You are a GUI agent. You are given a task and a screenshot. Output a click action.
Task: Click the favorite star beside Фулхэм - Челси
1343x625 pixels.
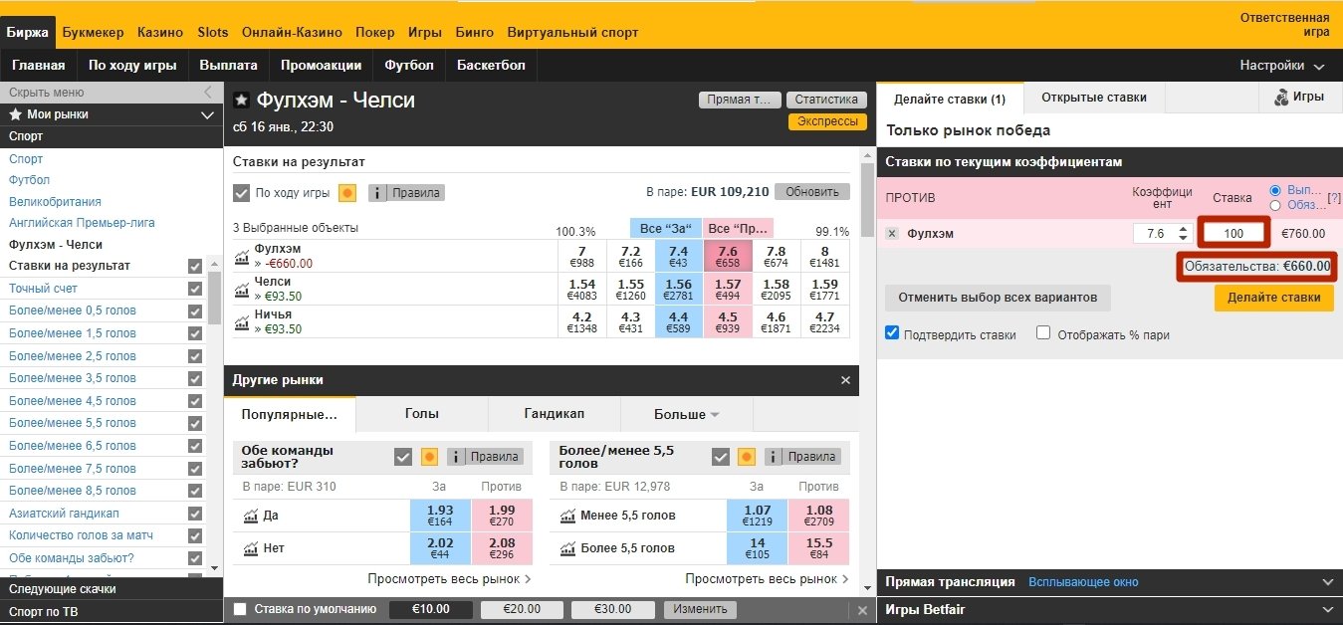(241, 101)
